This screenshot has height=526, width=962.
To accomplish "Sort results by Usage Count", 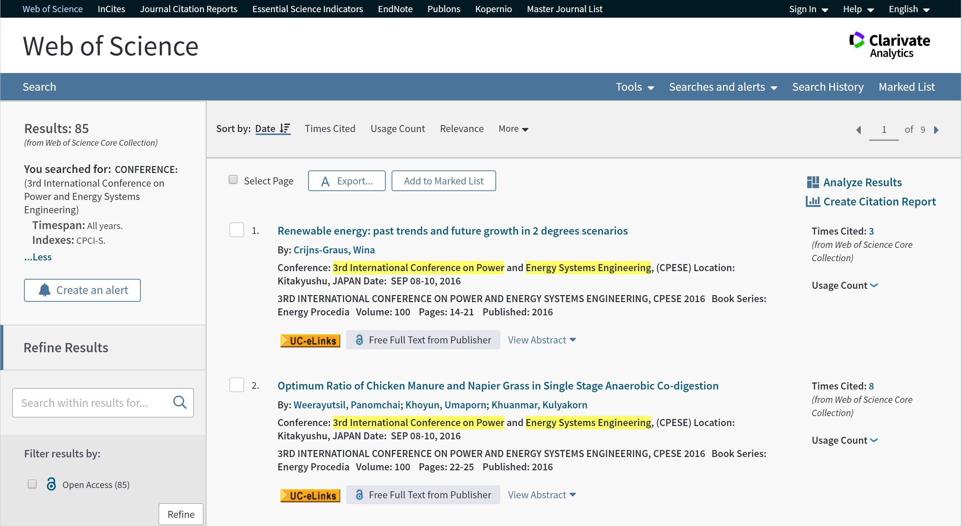I will (x=398, y=129).
